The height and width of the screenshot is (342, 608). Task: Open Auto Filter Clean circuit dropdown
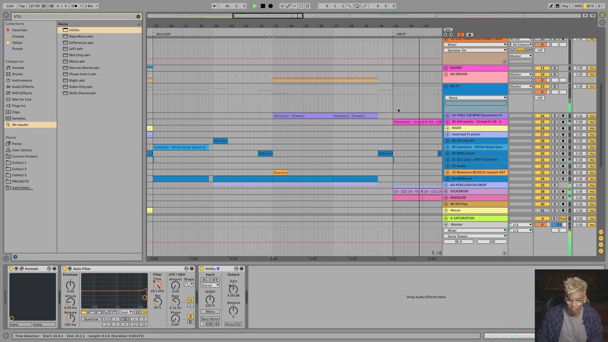tap(125, 312)
